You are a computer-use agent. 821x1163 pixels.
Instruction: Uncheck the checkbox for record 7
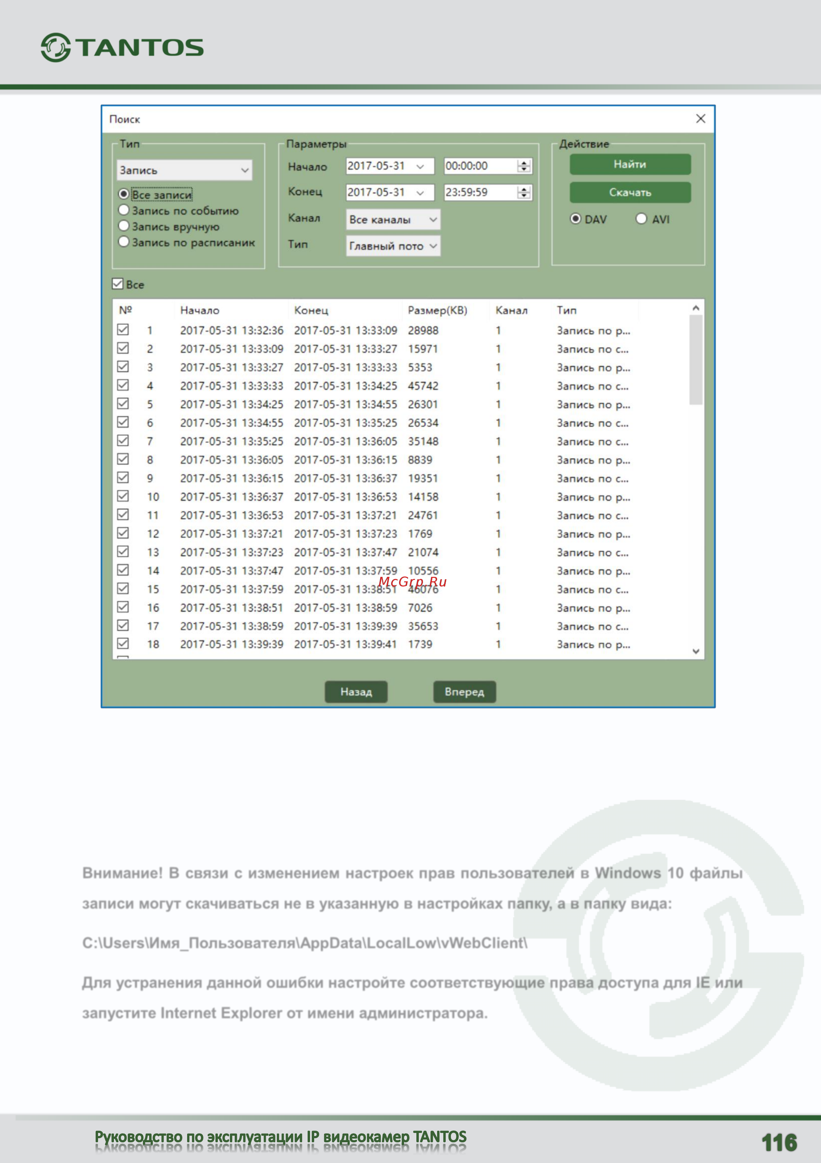[123, 441]
